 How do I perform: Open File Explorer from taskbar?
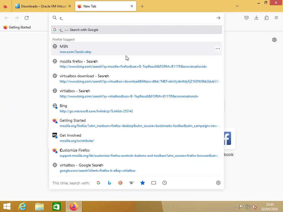point(39,206)
